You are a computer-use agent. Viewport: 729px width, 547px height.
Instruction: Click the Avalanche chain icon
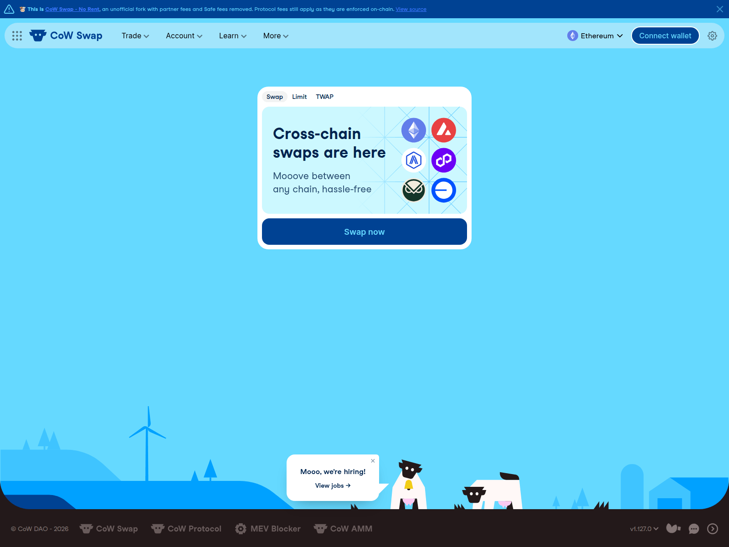444,130
